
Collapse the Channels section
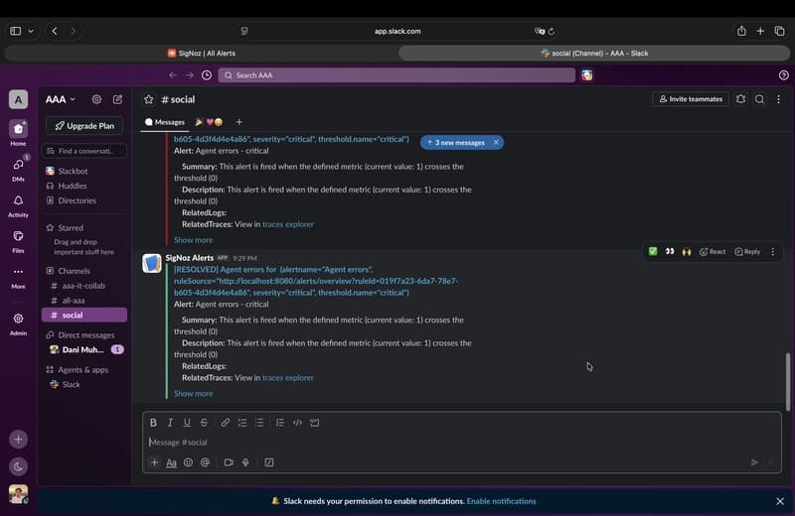tap(74, 271)
